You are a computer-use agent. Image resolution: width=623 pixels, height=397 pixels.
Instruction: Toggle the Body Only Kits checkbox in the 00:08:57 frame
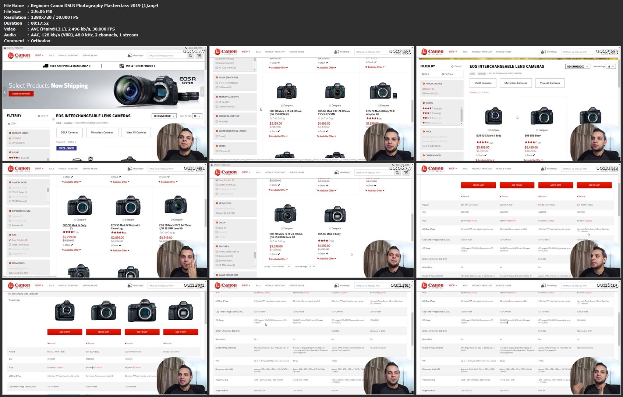pos(217,180)
